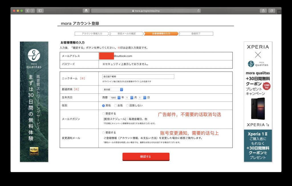Click the 1,980円分 red badge

[267, 86]
